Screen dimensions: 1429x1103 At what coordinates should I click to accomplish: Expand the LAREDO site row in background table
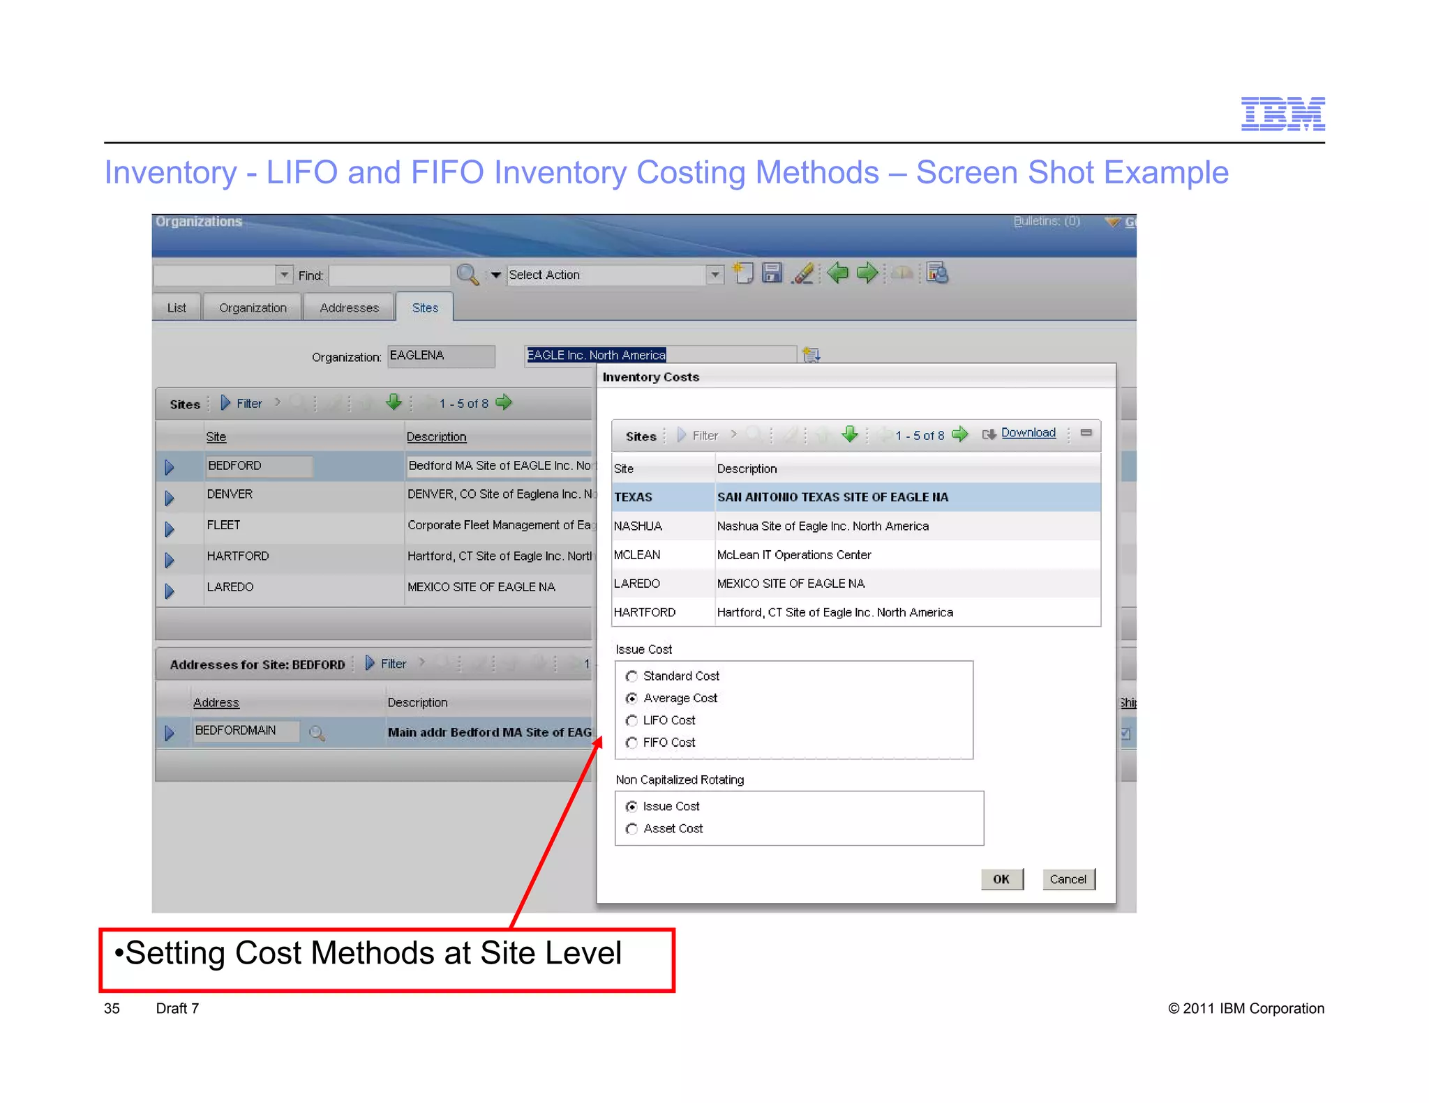tap(170, 591)
